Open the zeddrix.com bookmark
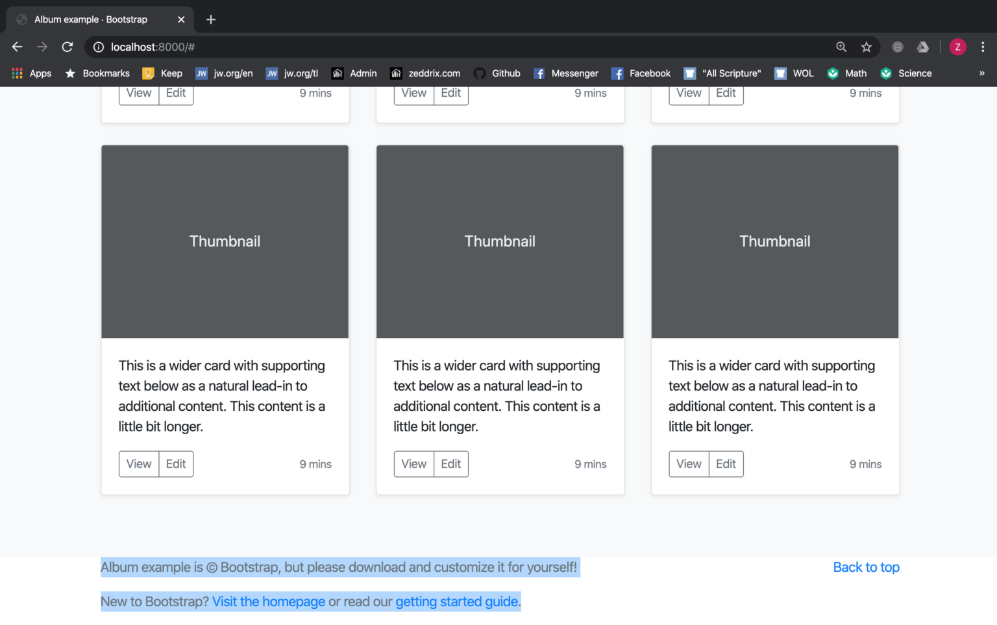The image size is (997, 625). pos(425,73)
